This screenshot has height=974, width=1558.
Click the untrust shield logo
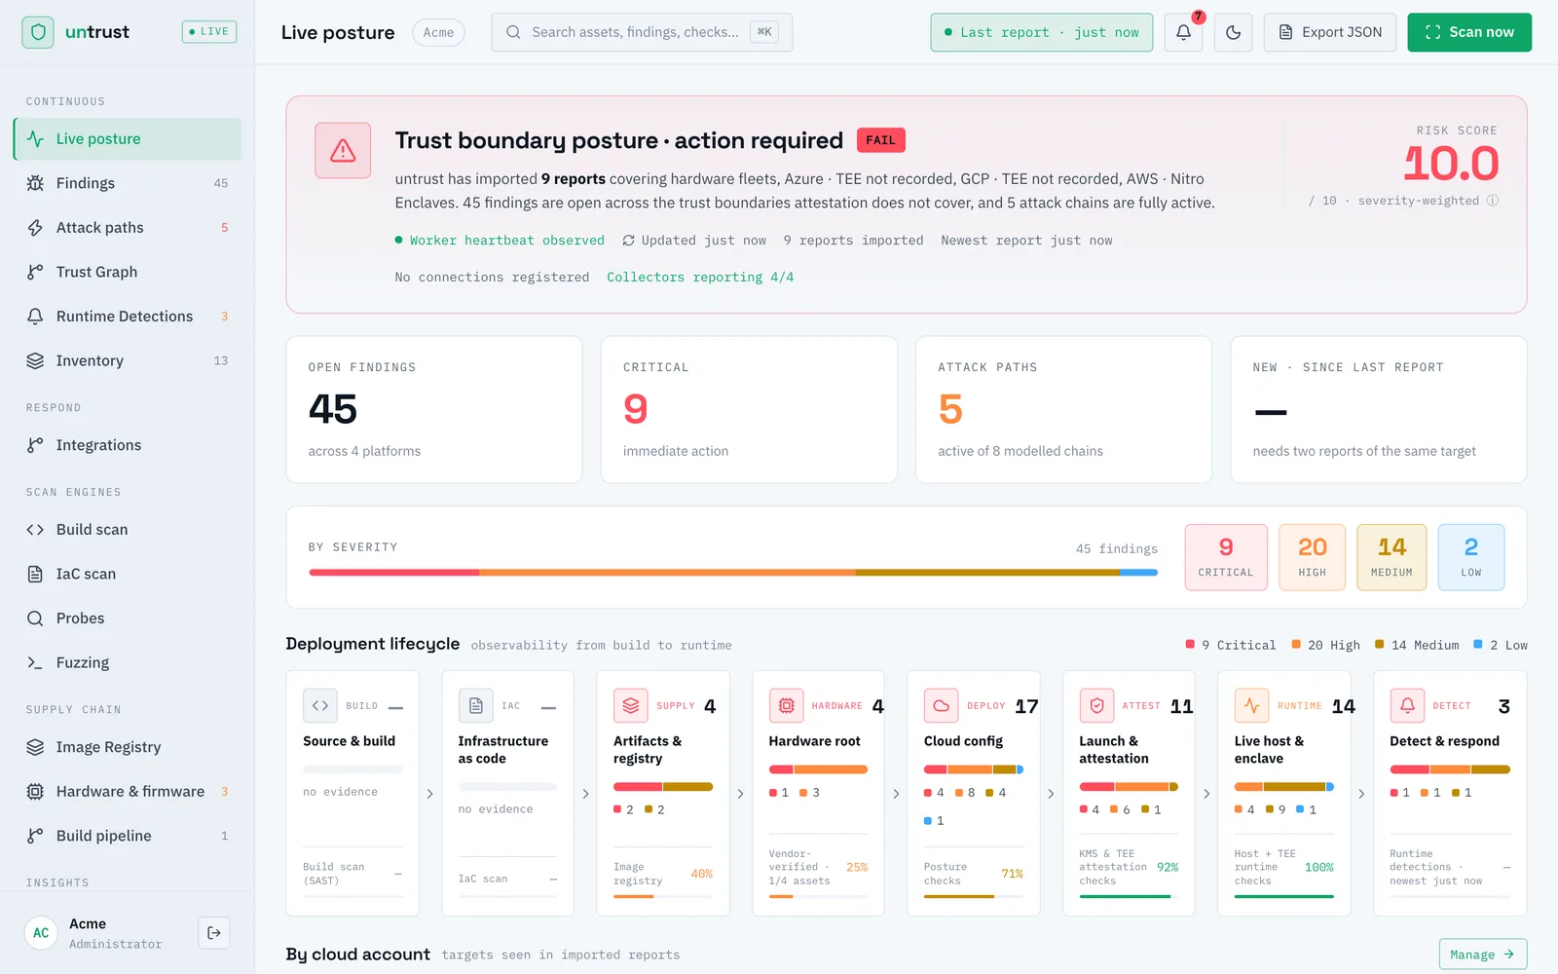point(38,32)
